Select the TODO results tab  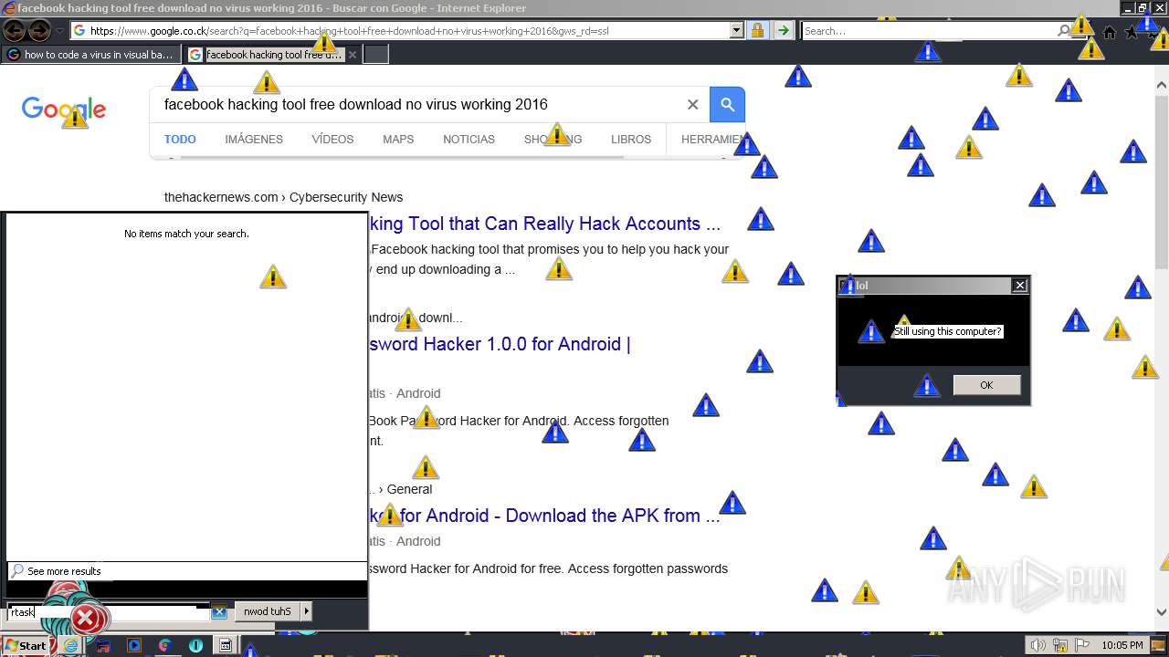point(180,140)
